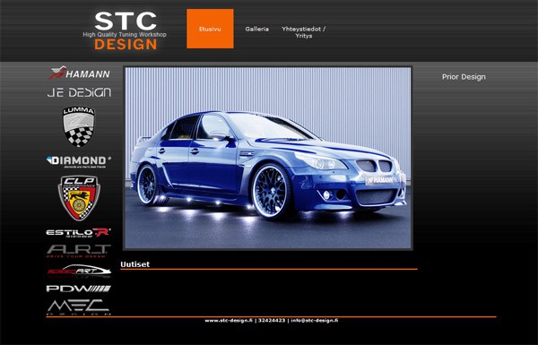
Task: Open Yhteystiedot / Yritys page
Action: pyautogui.click(x=304, y=32)
